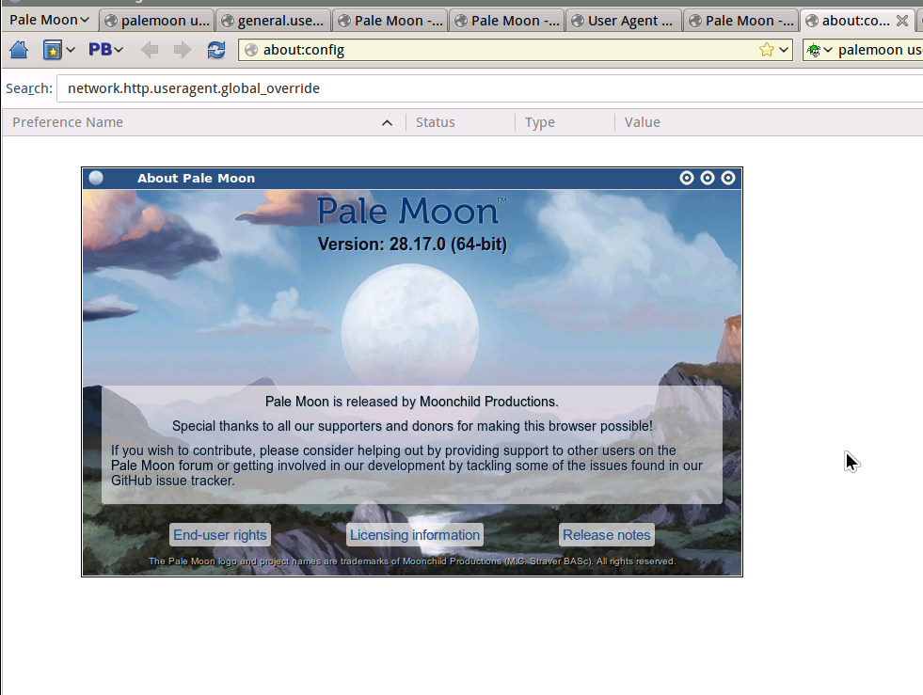This screenshot has width=923, height=695.
Task: Reload the page with refresh icon
Action: [x=216, y=50]
